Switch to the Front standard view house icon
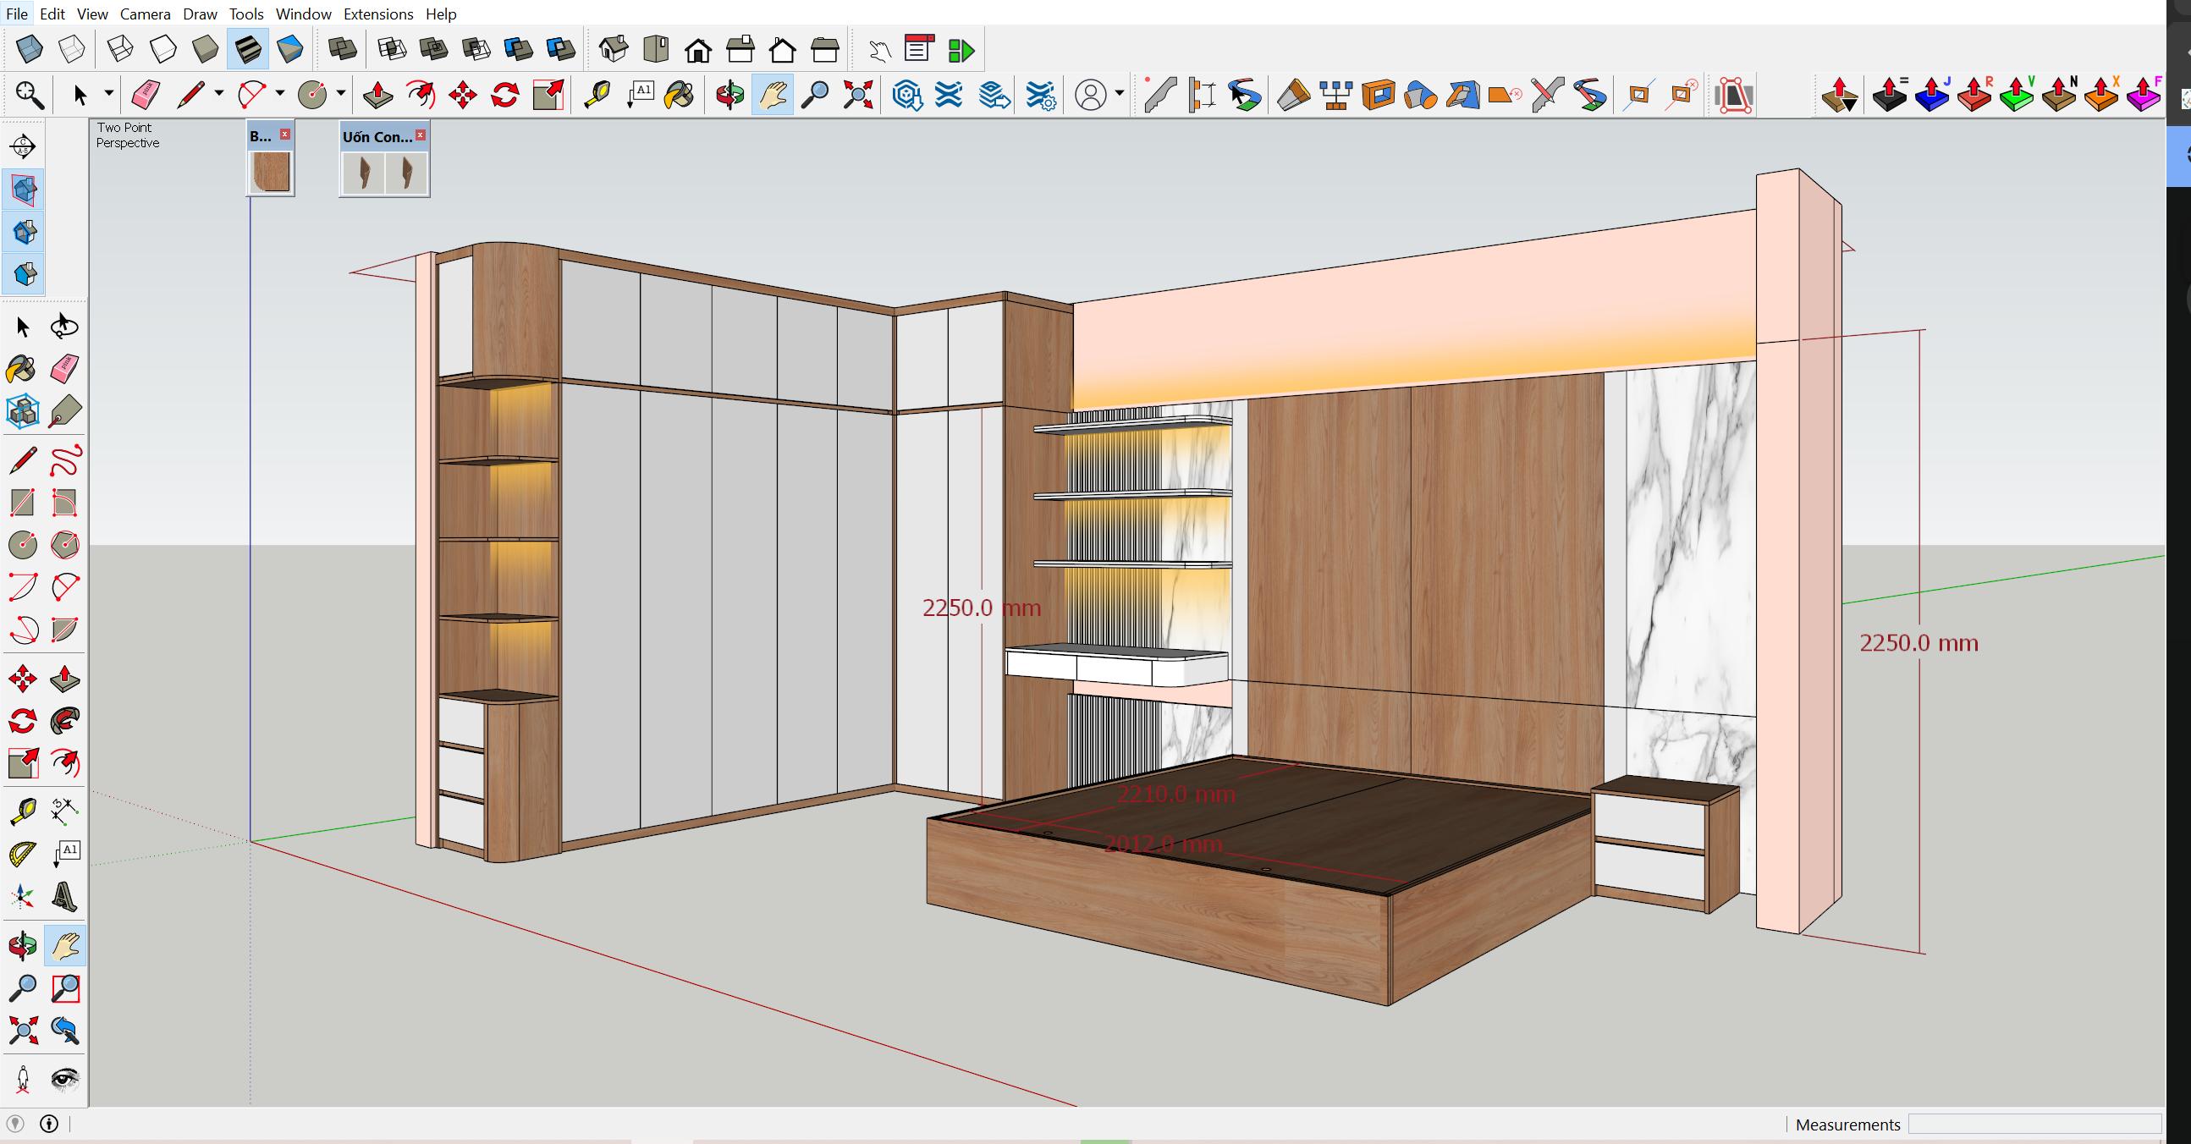The image size is (2191, 1144). point(698,49)
